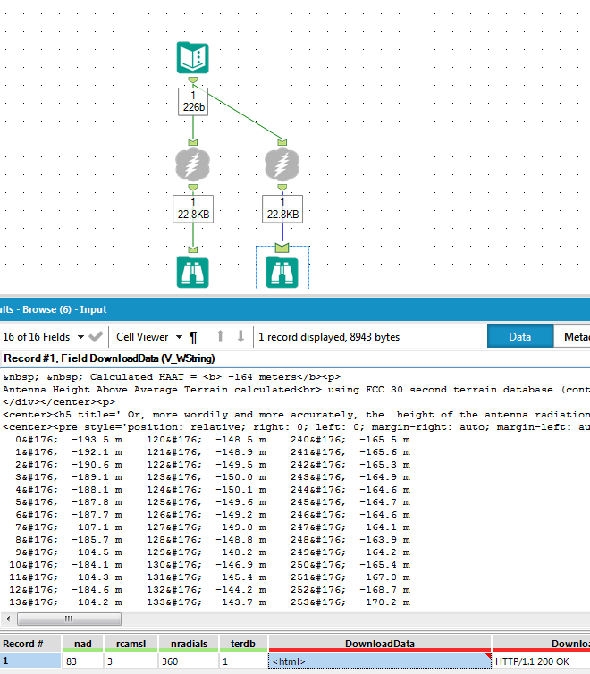Switch to the Data tab
The height and width of the screenshot is (674, 590).
[520, 337]
